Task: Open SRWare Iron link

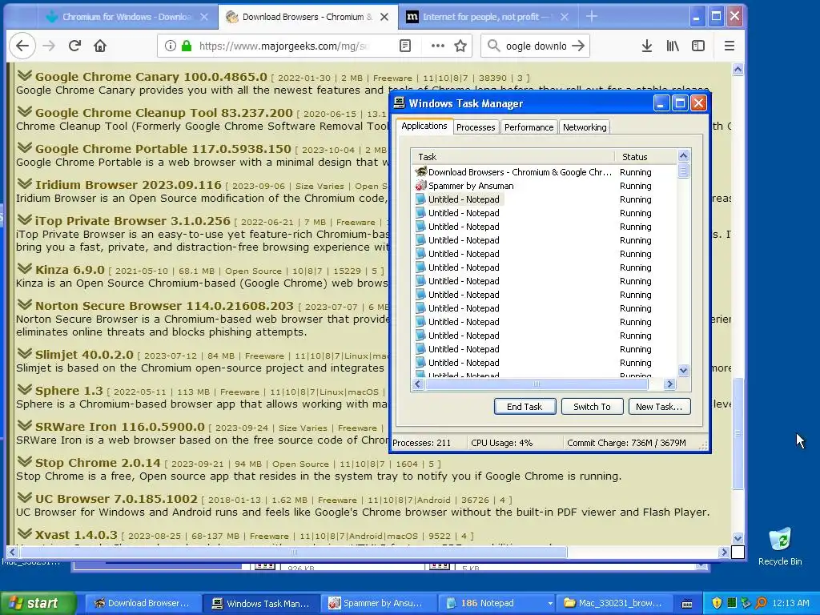Action: (x=120, y=427)
